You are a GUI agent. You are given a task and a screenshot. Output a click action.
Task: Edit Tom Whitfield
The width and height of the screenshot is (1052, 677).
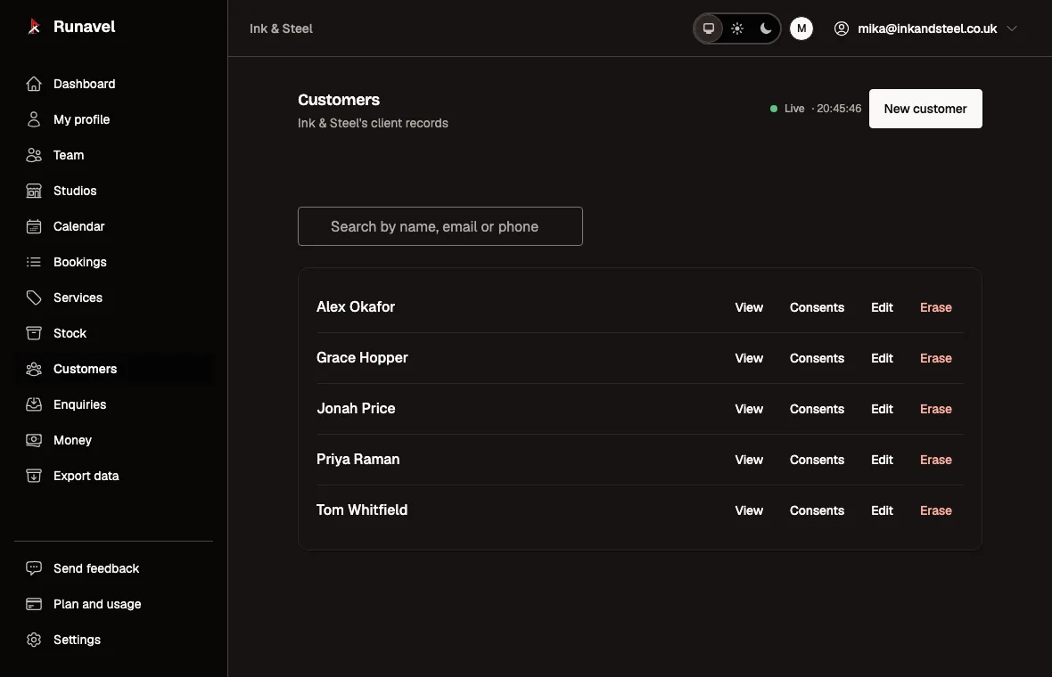tap(882, 510)
